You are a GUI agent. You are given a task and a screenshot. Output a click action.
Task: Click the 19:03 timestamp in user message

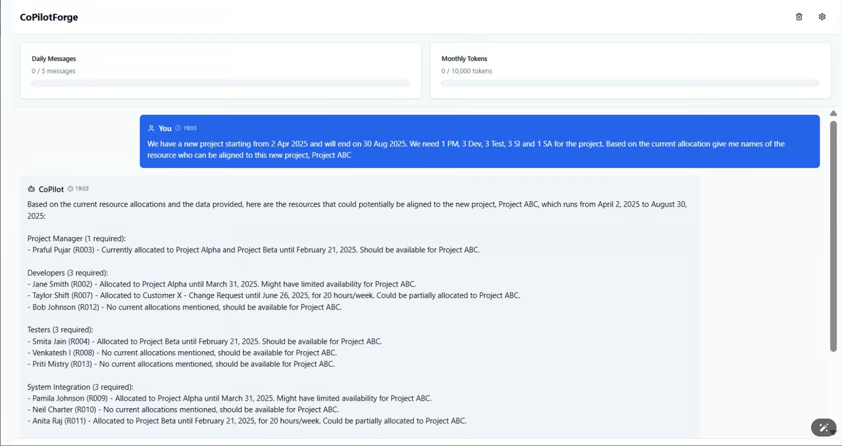click(189, 128)
